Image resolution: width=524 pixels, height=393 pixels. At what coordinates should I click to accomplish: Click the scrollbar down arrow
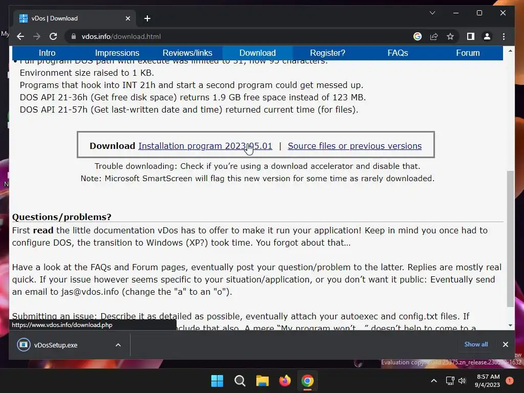510,325
